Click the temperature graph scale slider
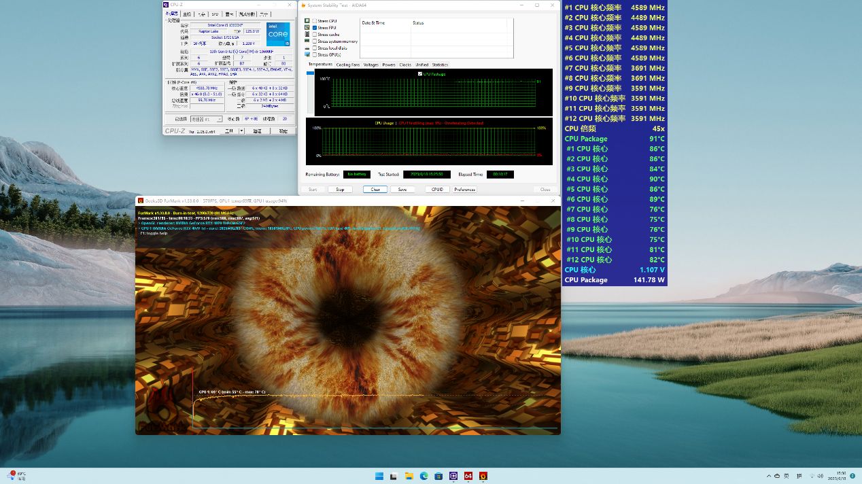 [310, 73]
